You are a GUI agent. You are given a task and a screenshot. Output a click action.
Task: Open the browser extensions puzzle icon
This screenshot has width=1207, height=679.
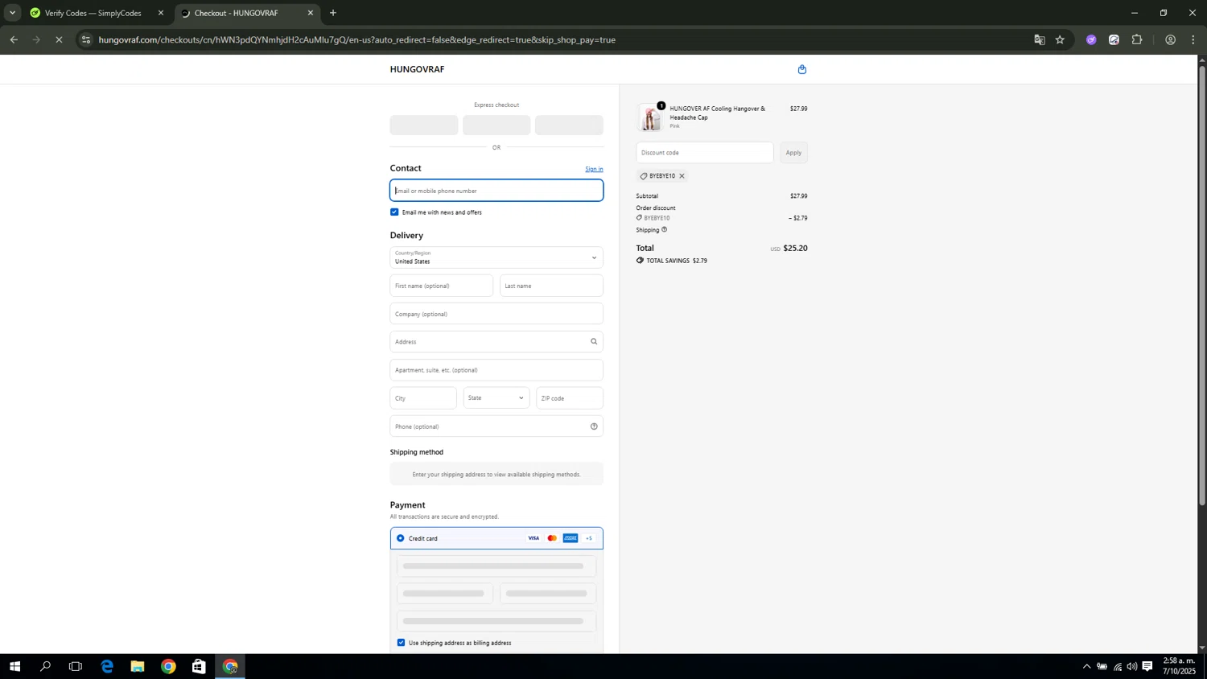[1137, 39]
